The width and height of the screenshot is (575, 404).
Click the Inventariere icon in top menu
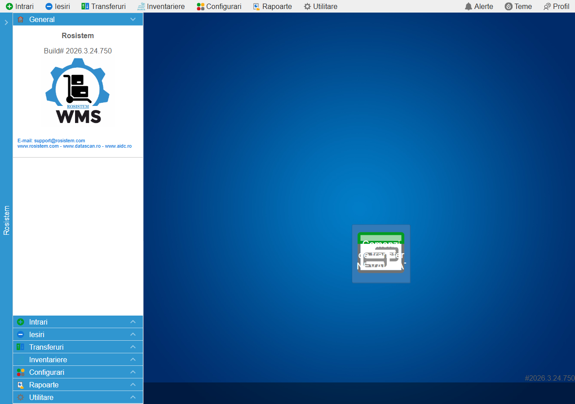pyautogui.click(x=141, y=7)
